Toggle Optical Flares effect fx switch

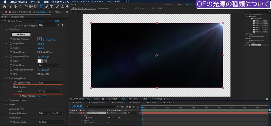(5, 21)
